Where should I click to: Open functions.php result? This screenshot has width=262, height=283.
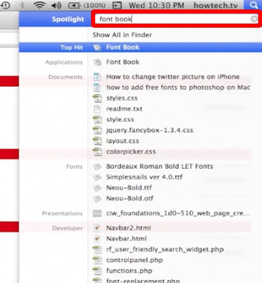point(129,271)
